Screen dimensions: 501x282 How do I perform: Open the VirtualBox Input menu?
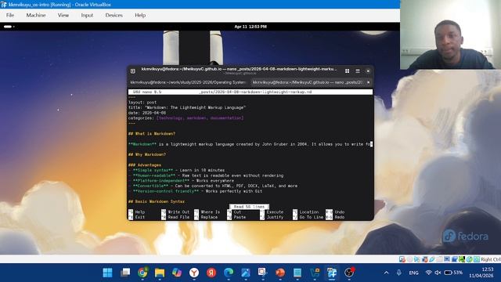click(x=87, y=15)
